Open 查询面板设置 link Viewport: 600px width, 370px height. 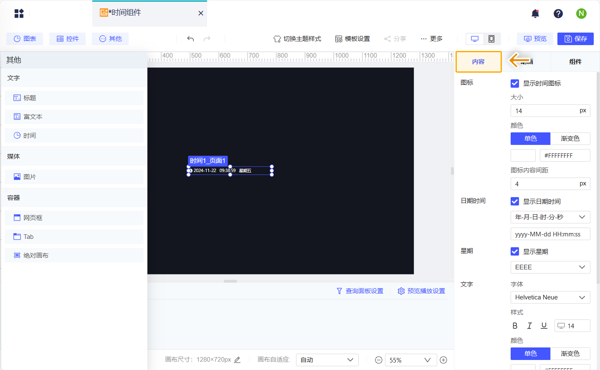coord(360,291)
